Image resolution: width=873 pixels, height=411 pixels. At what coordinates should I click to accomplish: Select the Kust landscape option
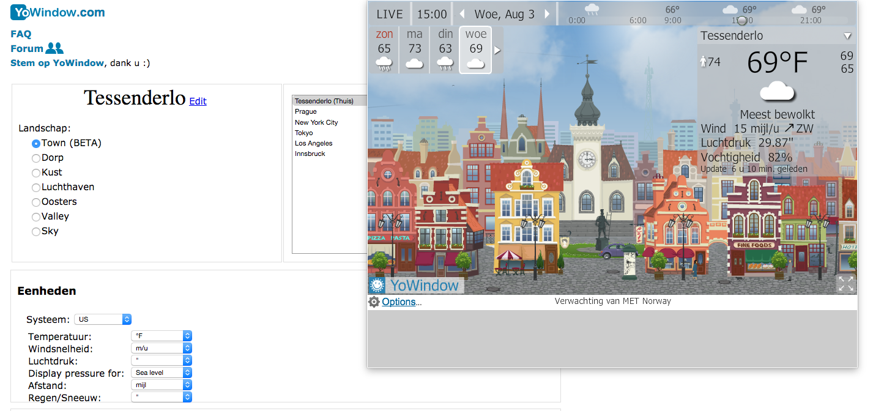(36, 173)
